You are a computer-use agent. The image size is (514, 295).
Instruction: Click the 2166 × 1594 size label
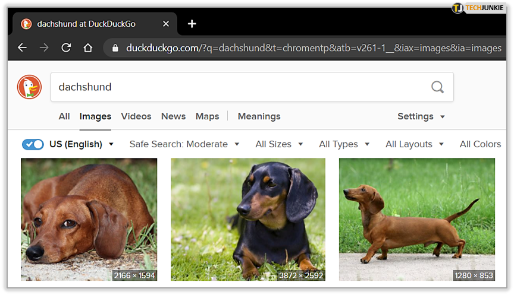coord(134,275)
